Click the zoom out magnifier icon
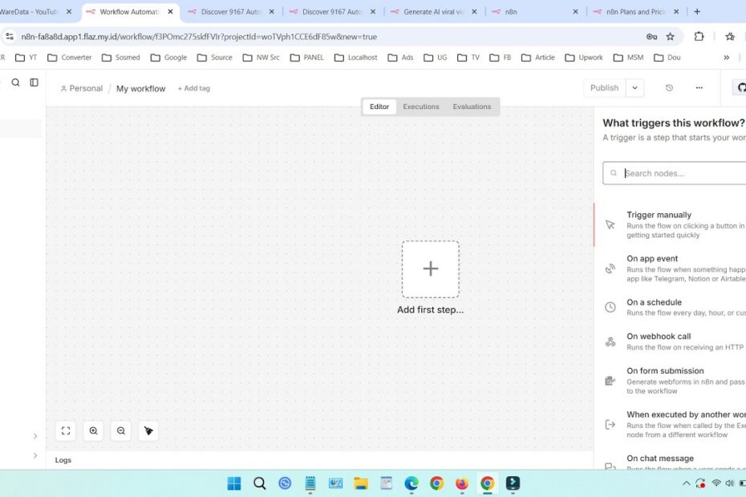 (121, 430)
